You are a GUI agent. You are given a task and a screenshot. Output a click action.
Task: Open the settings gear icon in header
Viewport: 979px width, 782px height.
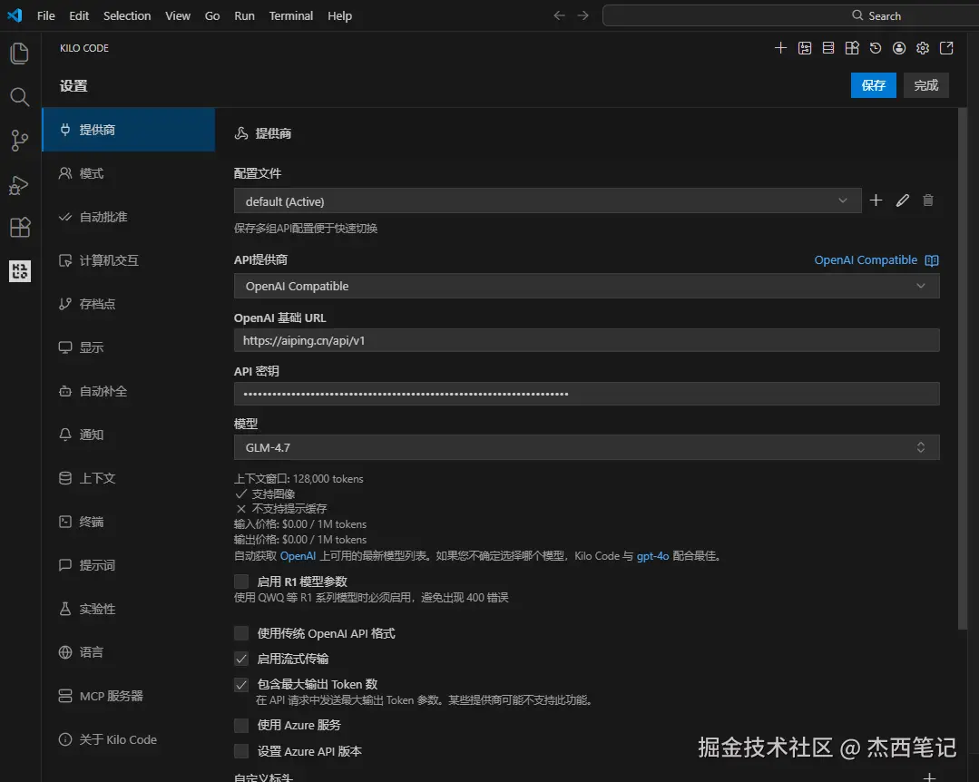point(923,48)
